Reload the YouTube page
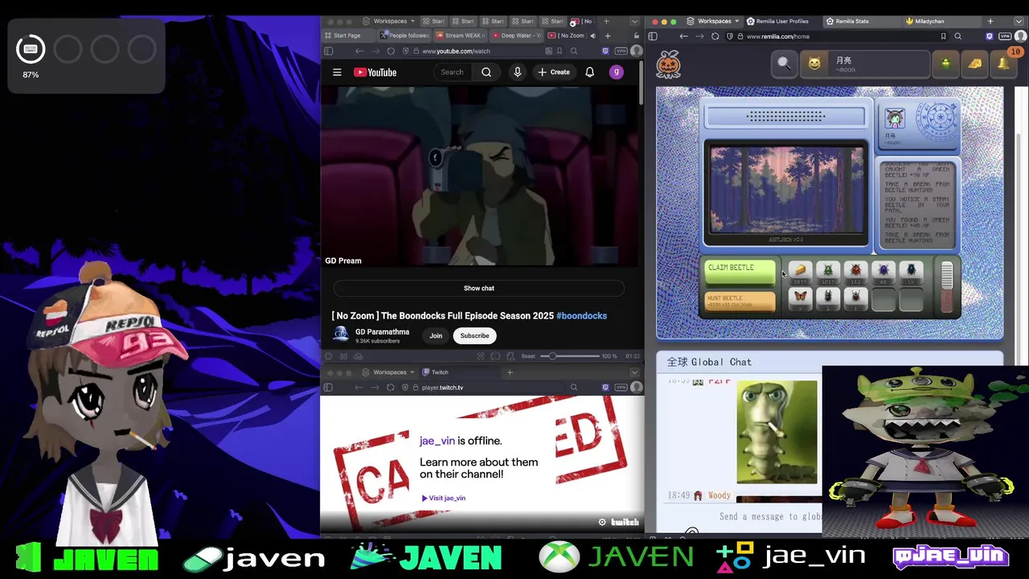This screenshot has width=1029, height=579. click(x=391, y=51)
